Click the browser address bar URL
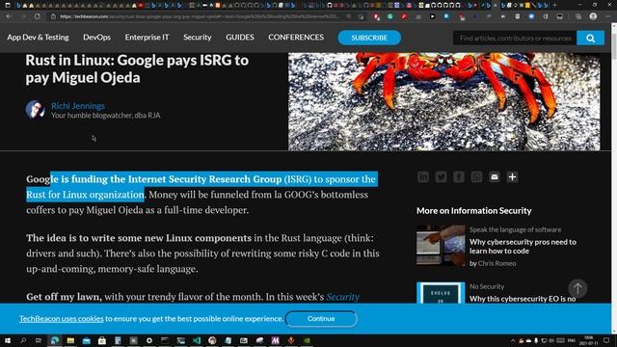This screenshot has height=347, width=617. point(199,16)
